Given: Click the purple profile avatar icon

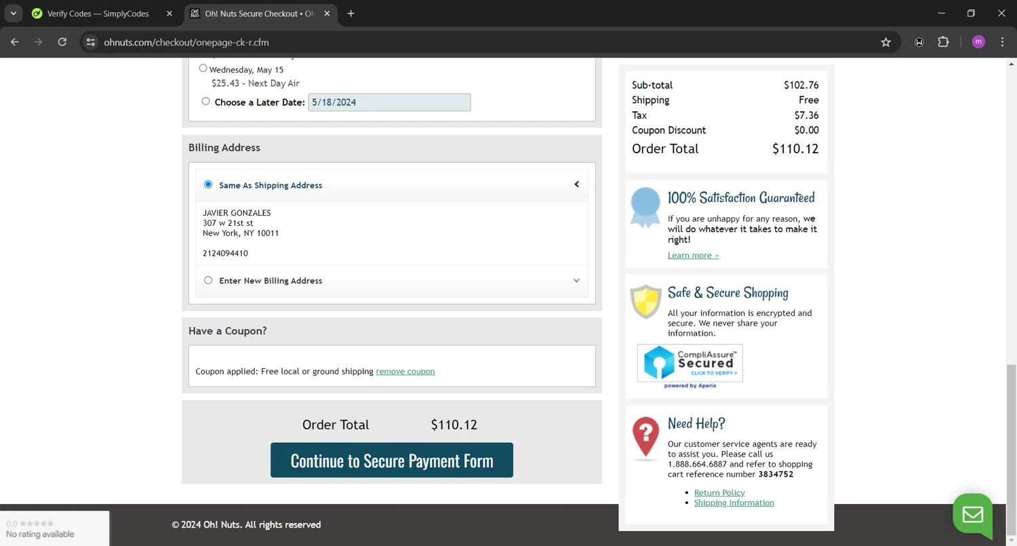Looking at the screenshot, I should [978, 42].
